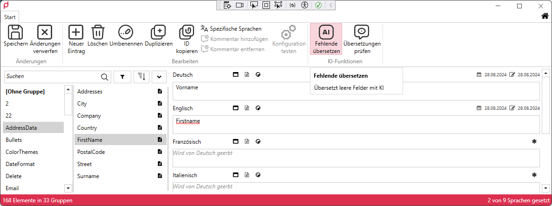Select the PostalCode entry
Screen dimensions: 552x206
(121, 152)
